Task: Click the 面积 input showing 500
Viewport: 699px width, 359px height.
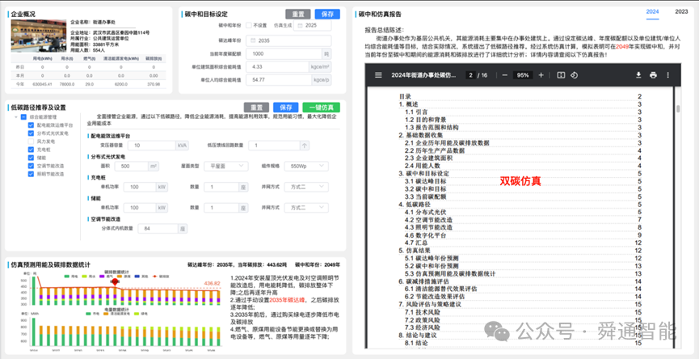Action: tap(132, 167)
